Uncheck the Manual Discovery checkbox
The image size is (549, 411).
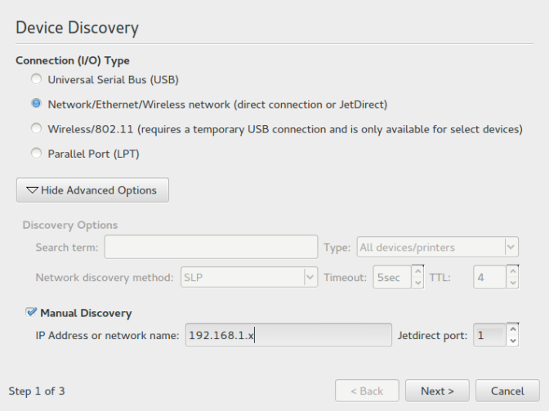pyautogui.click(x=31, y=312)
